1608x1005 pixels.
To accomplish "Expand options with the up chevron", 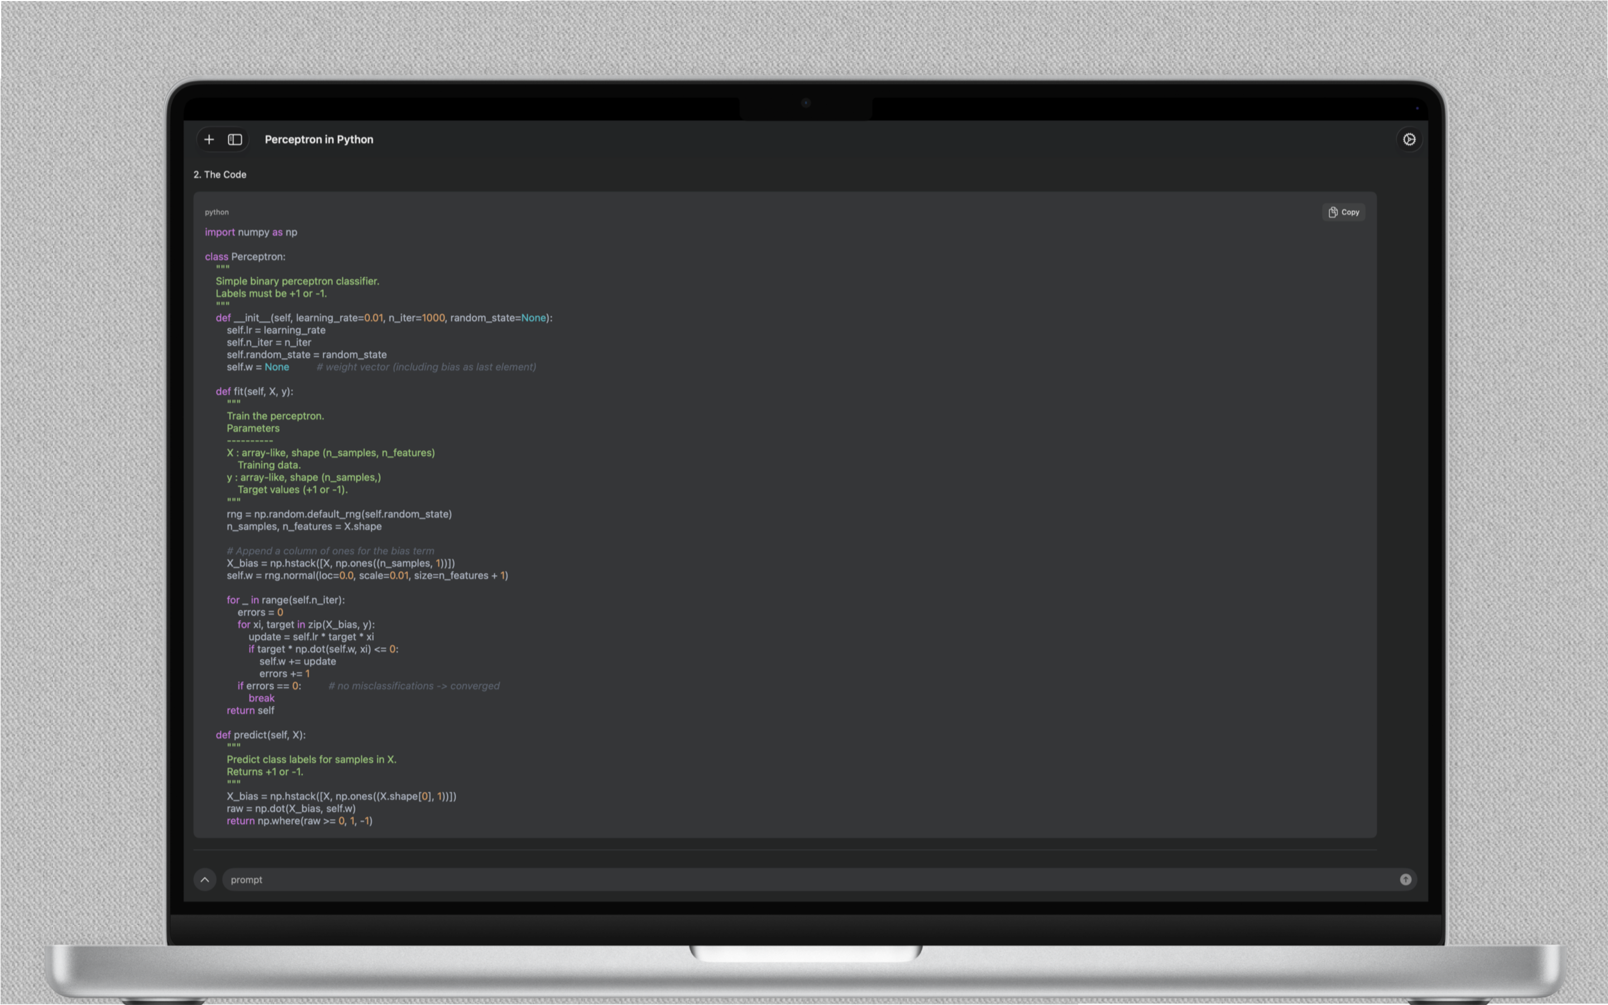I will 205,879.
